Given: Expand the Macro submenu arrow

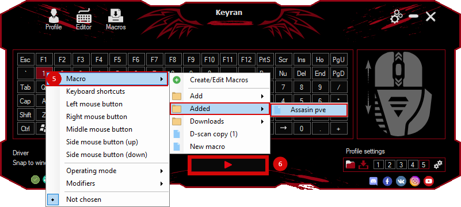Looking at the screenshot, I should [x=161, y=79].
